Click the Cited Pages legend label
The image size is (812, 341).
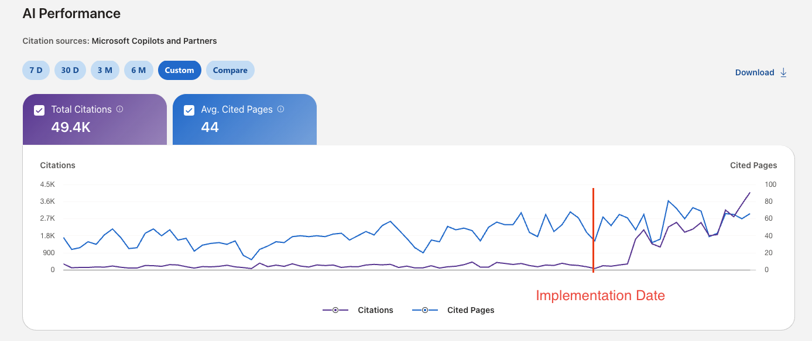point(471,310)
